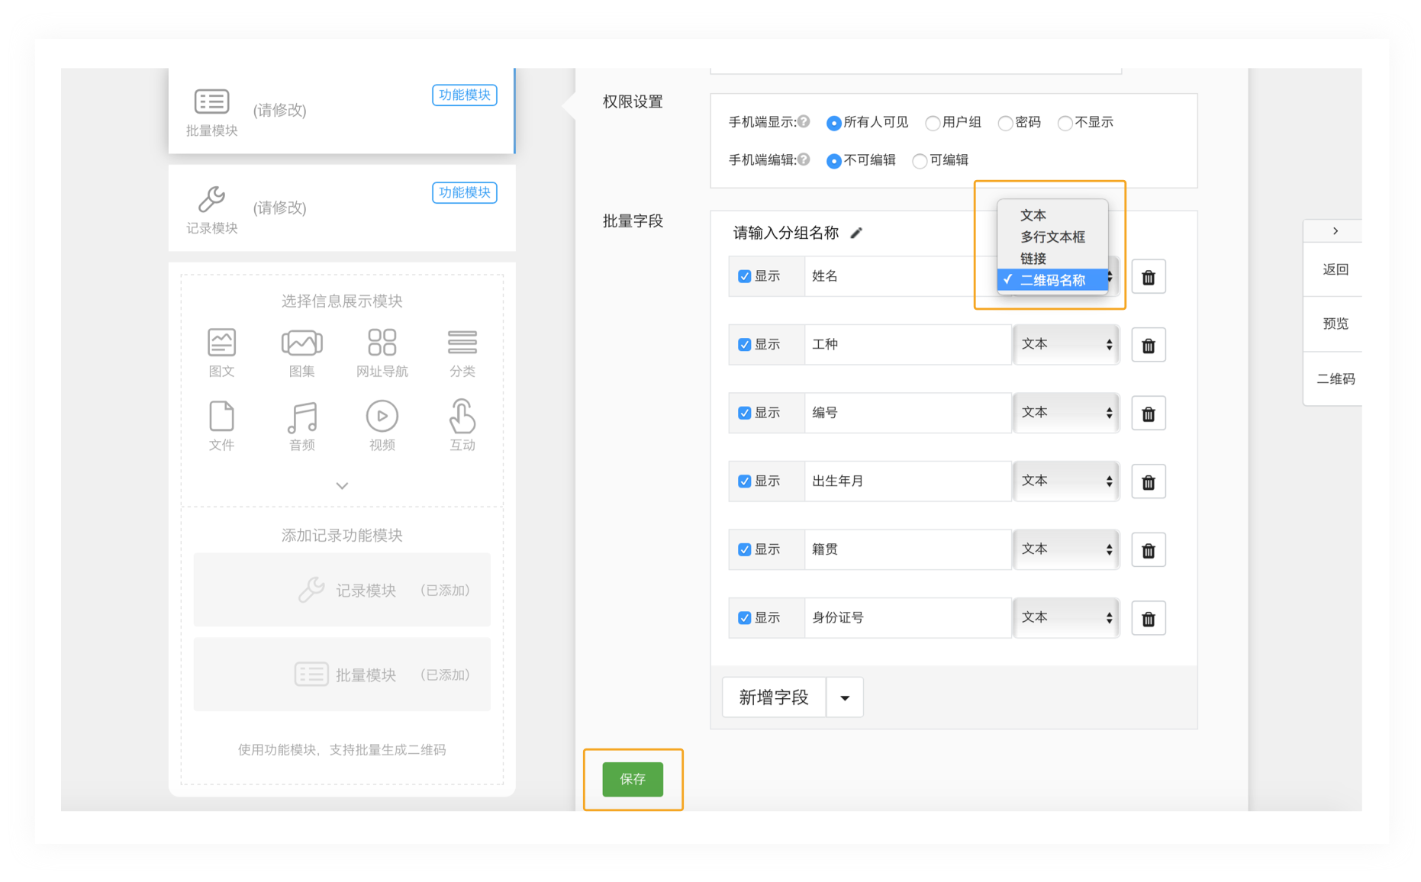
Task: Click the 记录模块 wrench icon at top
Action: coord(211,199)
